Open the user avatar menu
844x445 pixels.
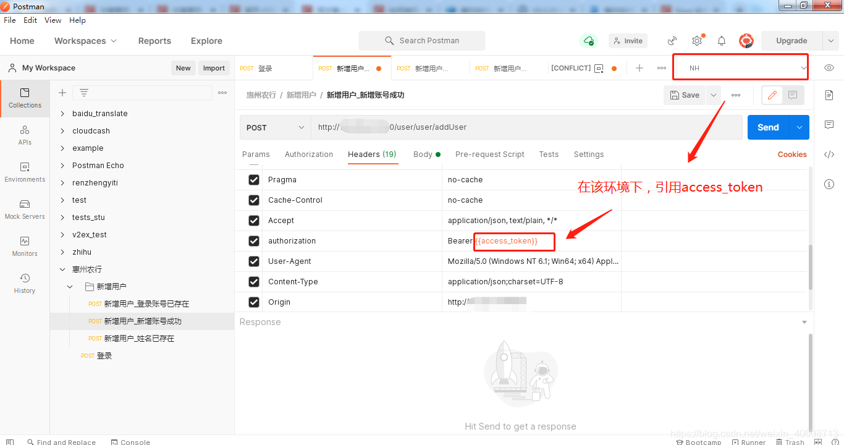(x=746, y=41)
